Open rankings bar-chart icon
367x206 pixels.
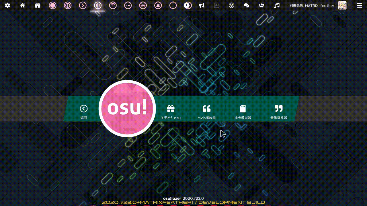point(216,5)
